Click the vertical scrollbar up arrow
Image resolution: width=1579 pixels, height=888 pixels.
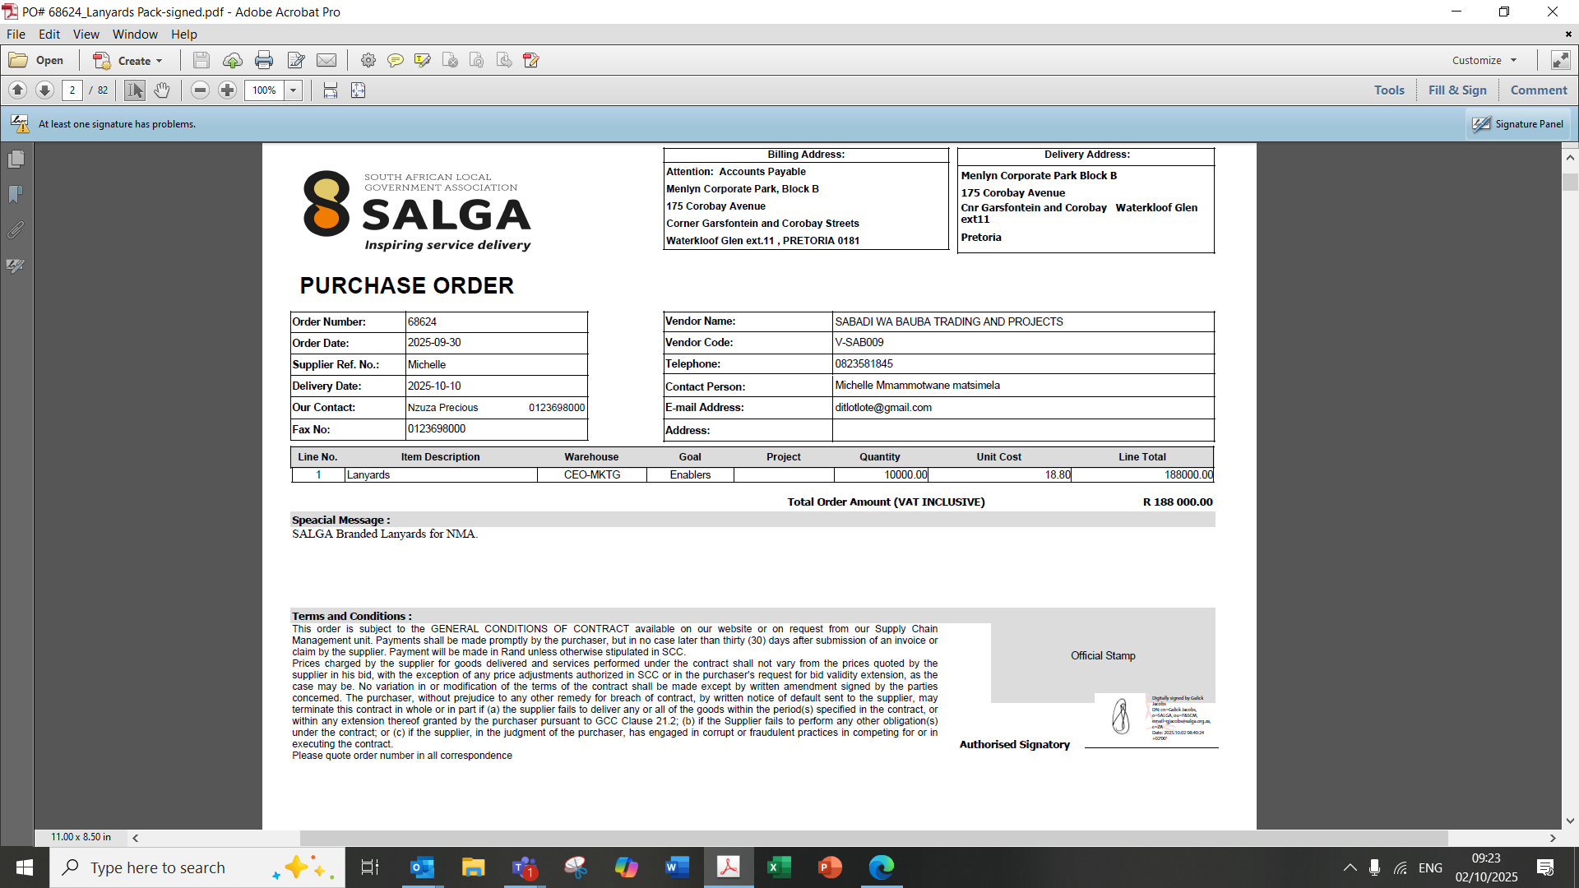tap(1570, 157)
